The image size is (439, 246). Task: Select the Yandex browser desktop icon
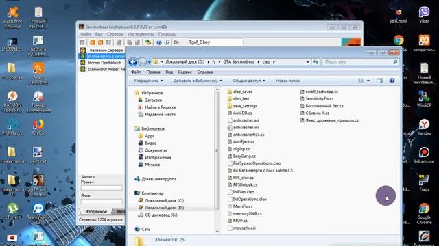point(424,127)
